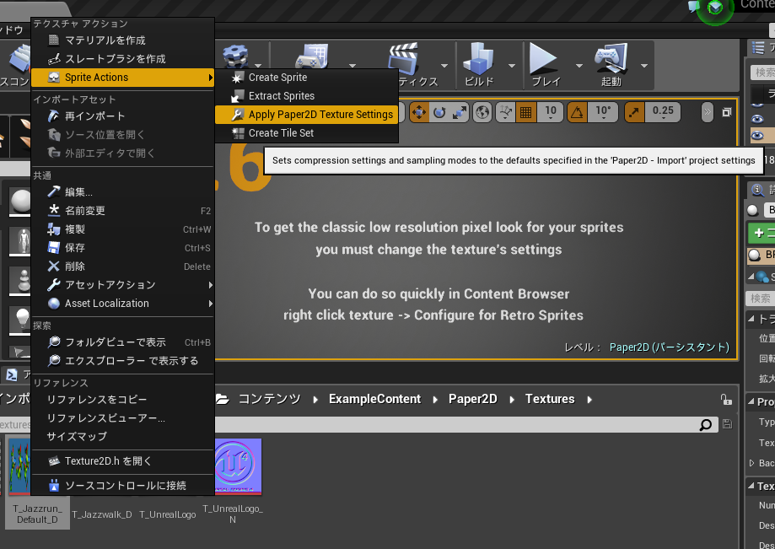Image resolution: width=775 pixels, height=549 pixels.
Task: Toggle world/local coordinate globe icon
Action: pyautogui.click(x=482, y=113)
